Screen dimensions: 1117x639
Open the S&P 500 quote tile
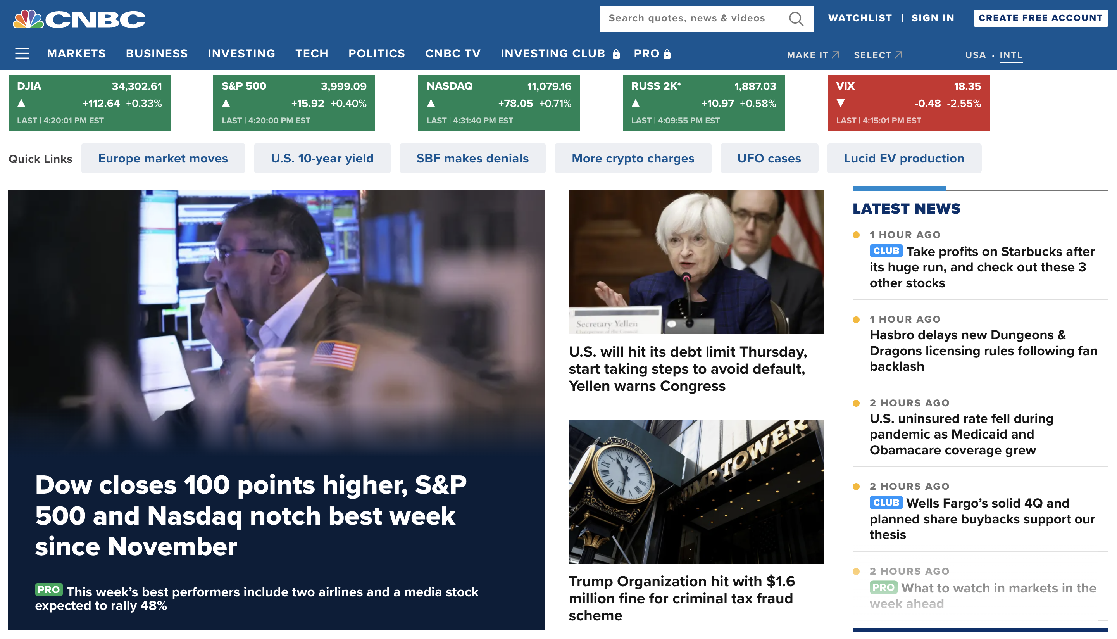pos(294,103)
